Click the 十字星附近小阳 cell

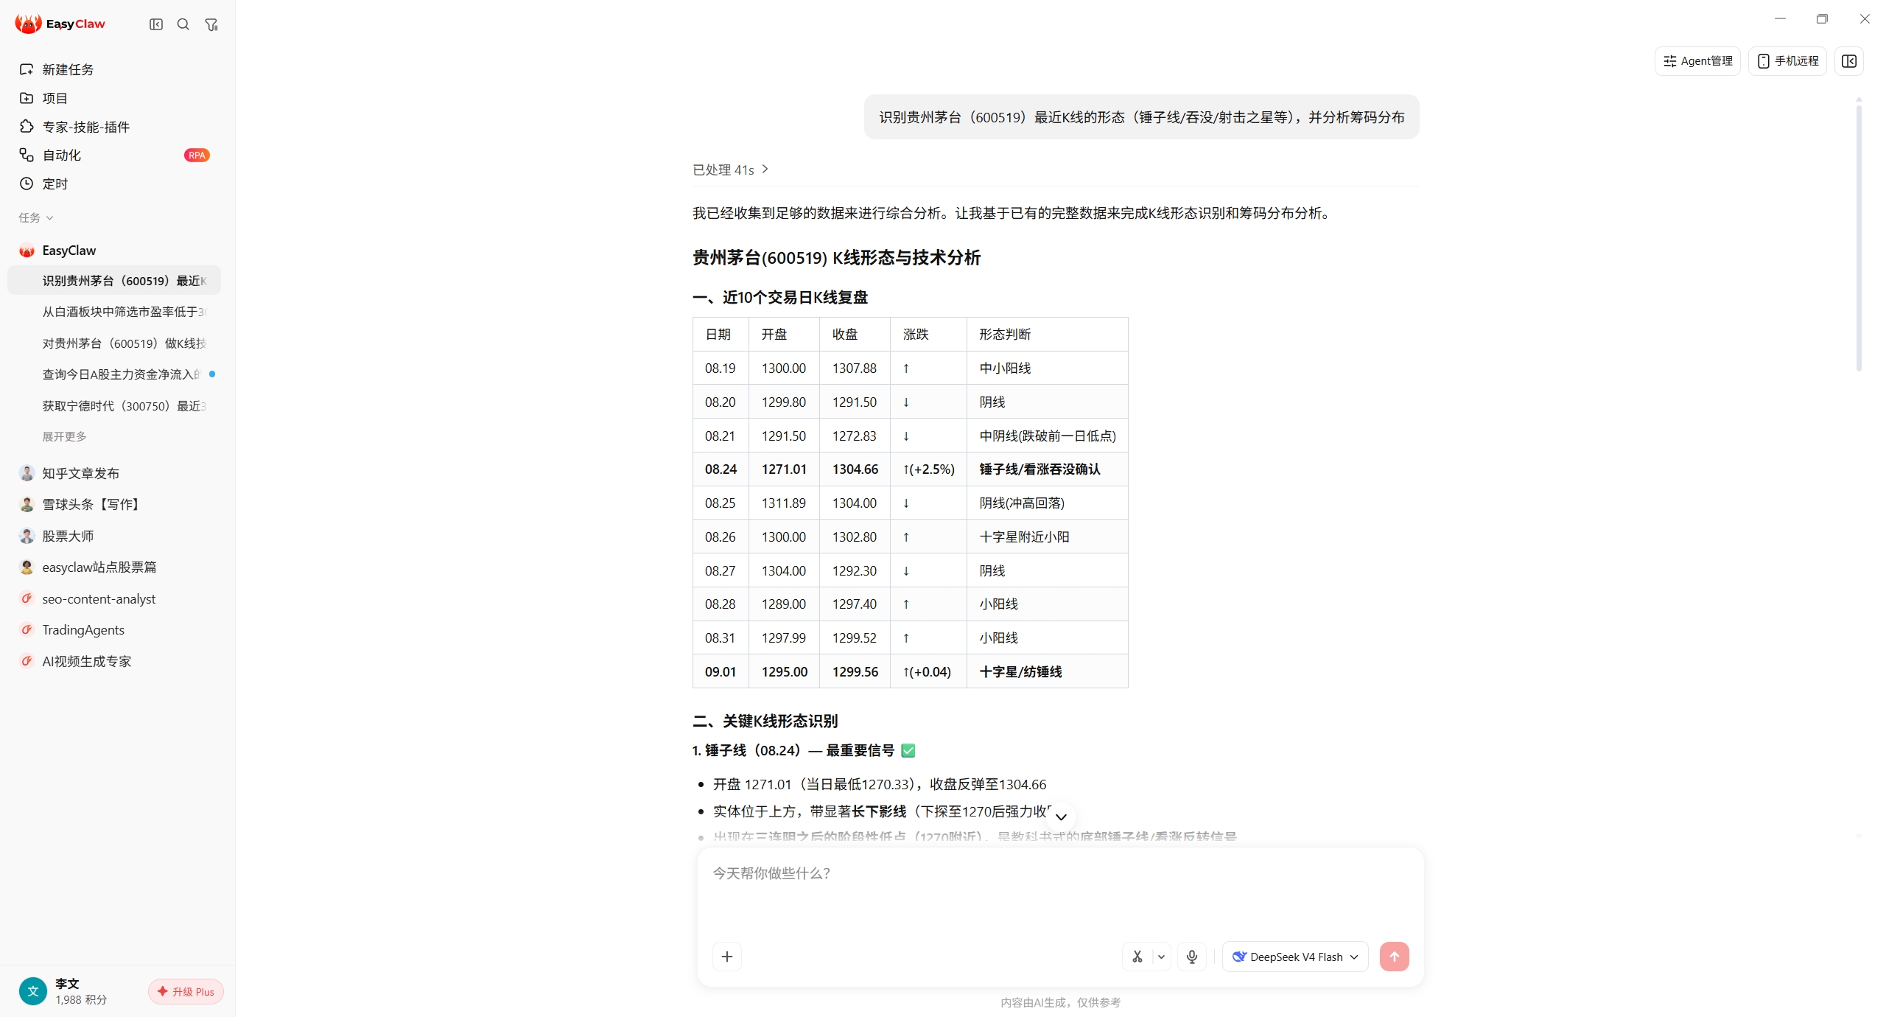(1047, 537)
